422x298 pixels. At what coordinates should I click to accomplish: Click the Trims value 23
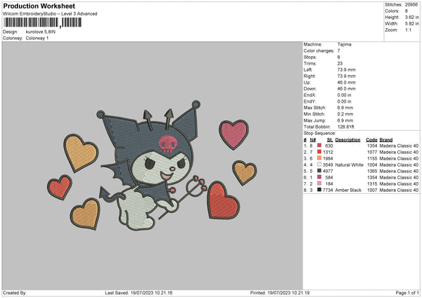point(340,63)
